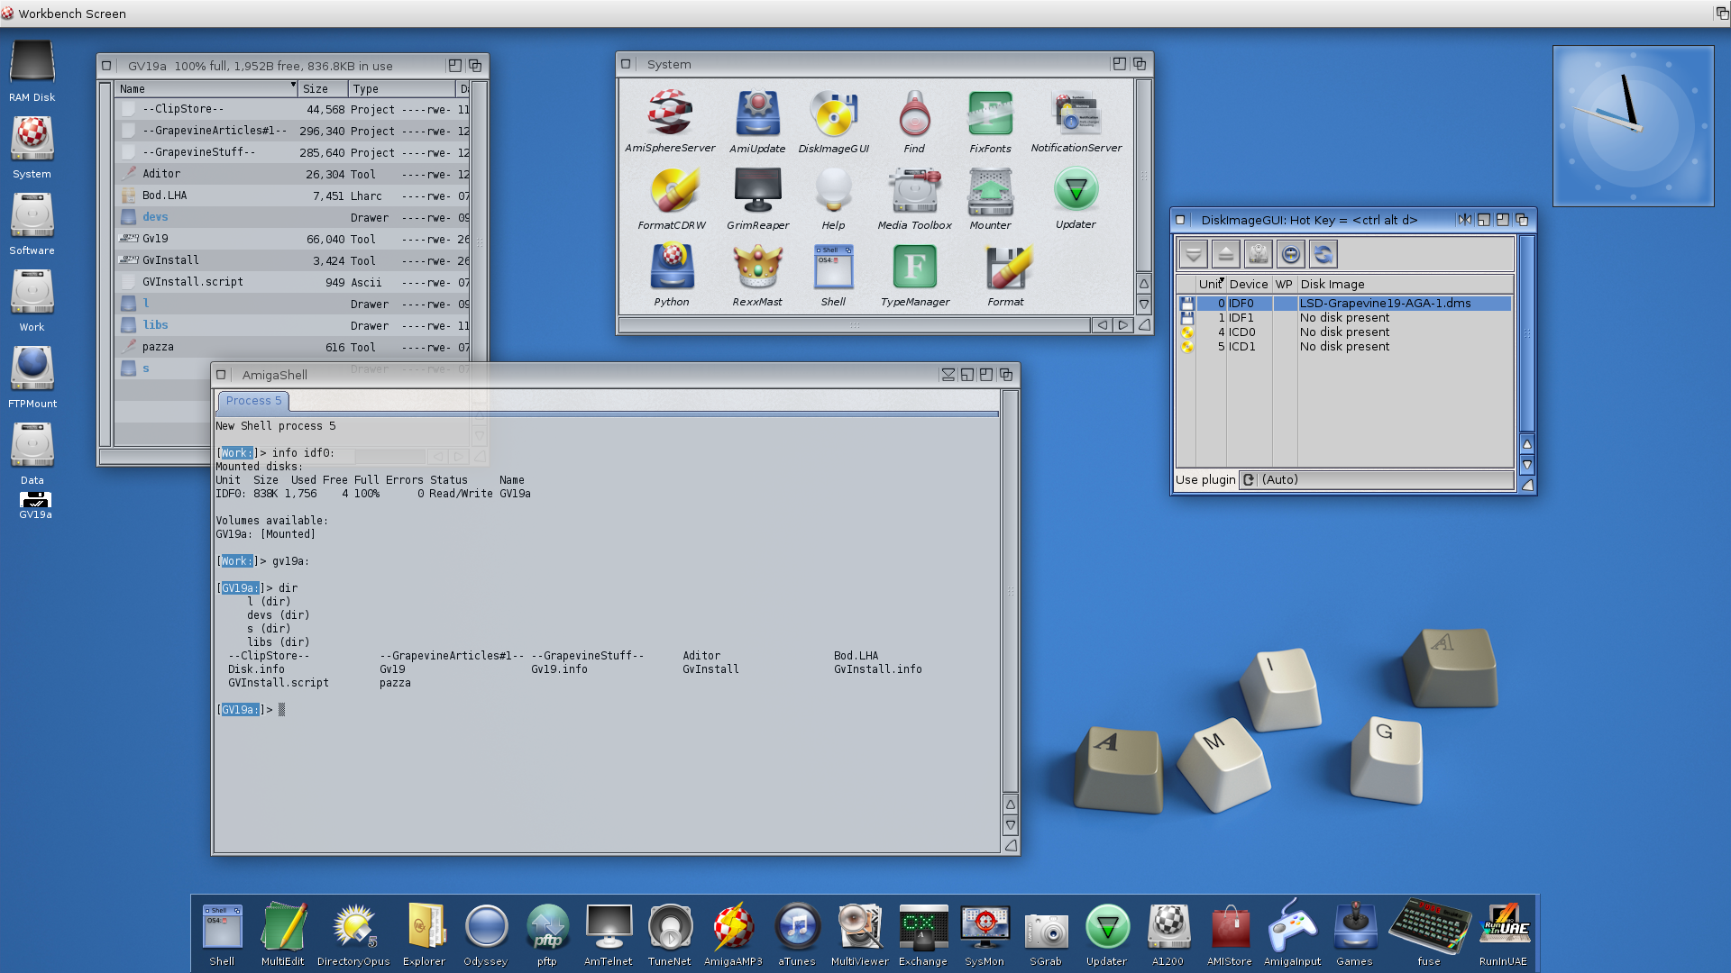Click Name column header sort arrow
The image size is (1731, 973).
[x=293, y=86]
